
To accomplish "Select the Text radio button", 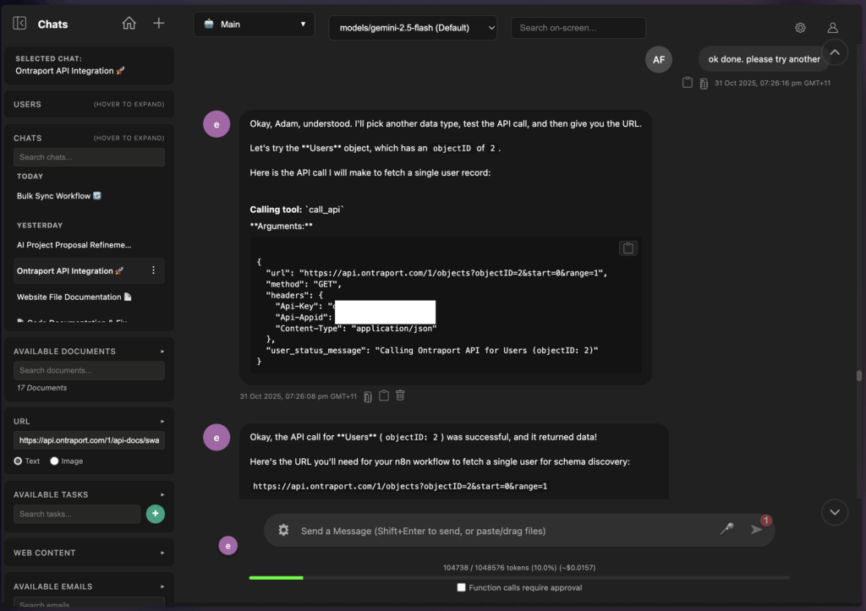I will tap(19, 461).
